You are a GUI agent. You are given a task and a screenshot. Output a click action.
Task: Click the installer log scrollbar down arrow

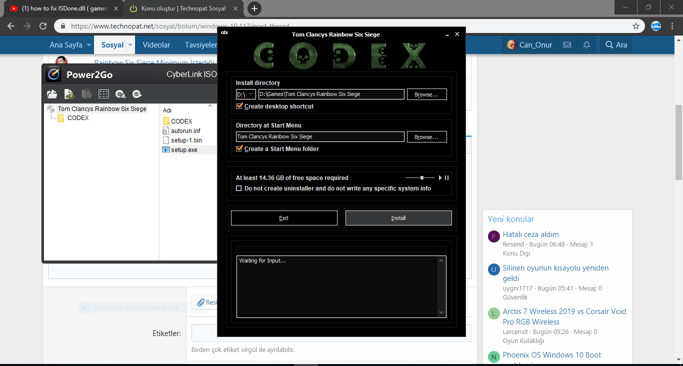(441, 312)
